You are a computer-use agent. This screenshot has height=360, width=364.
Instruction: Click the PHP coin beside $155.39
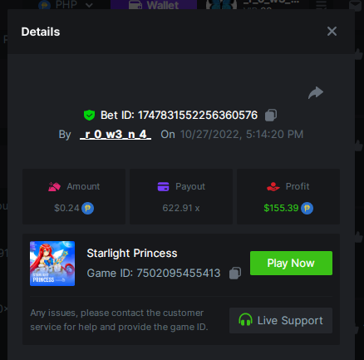307,208
